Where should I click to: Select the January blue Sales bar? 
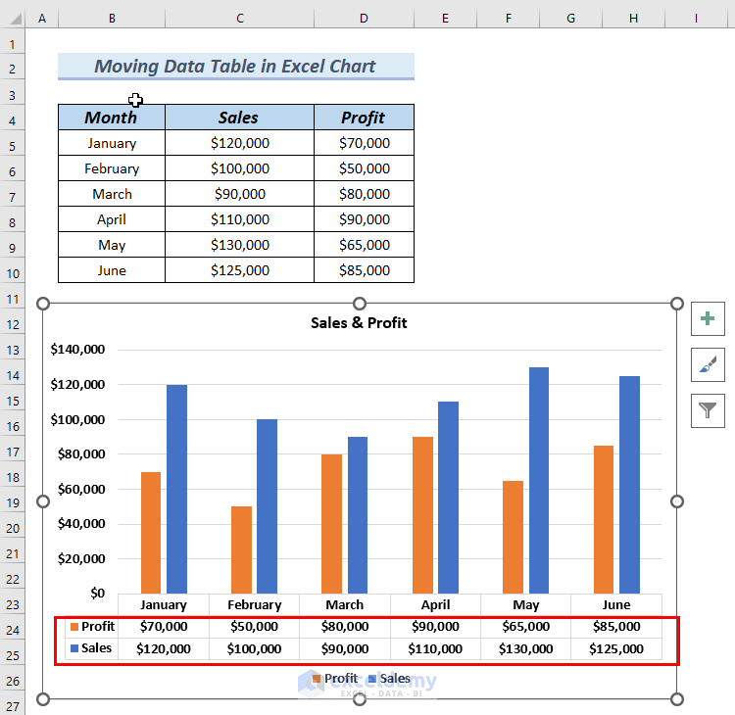click(x=176, y=489)
